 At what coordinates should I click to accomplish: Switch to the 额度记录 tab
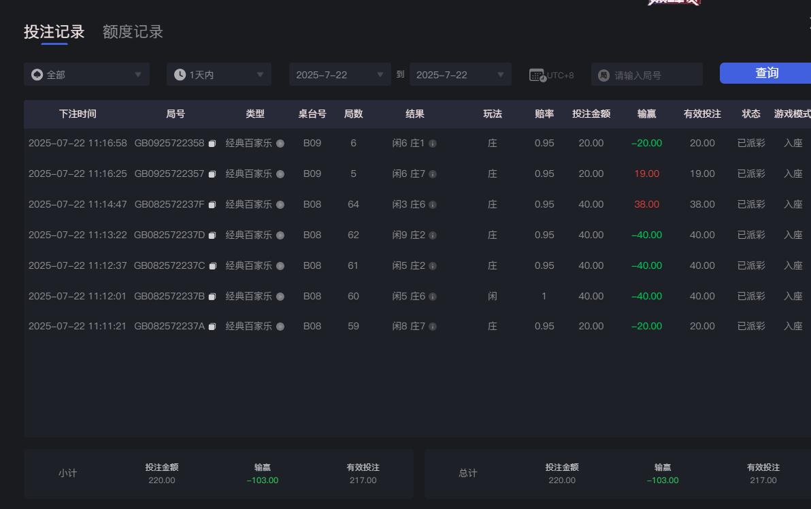(x=132, y=31)
